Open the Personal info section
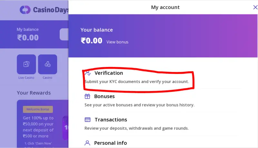 tap(110, 143)
